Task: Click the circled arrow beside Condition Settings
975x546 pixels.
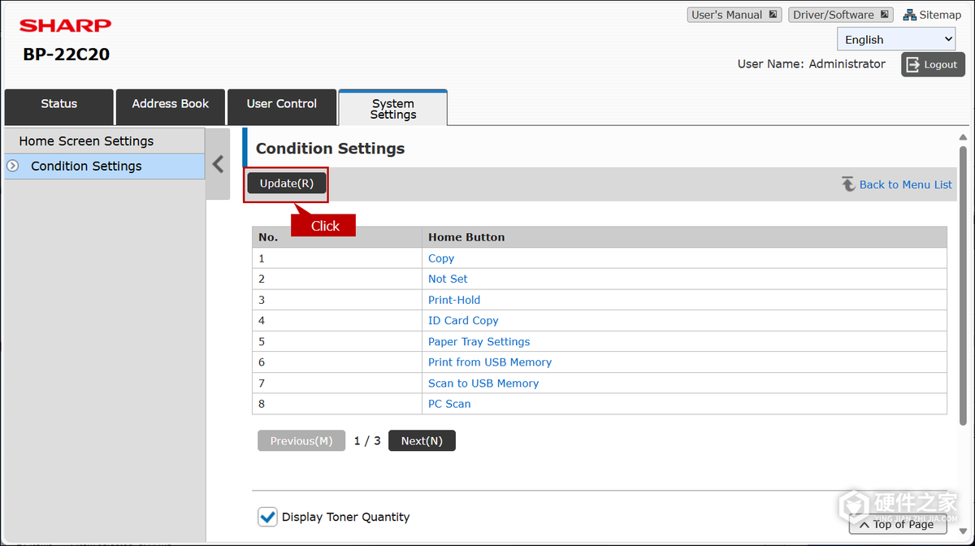Action: (12, 166)
